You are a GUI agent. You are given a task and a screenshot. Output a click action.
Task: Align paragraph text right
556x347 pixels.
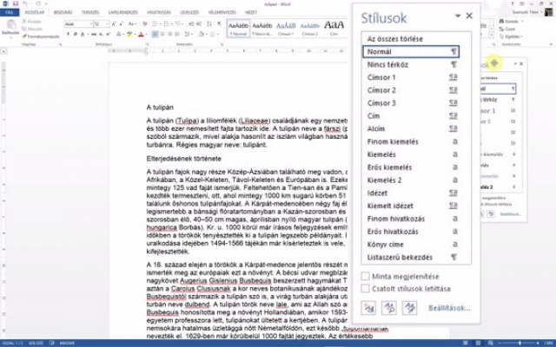pyautogui.click(x=170, y=35)
